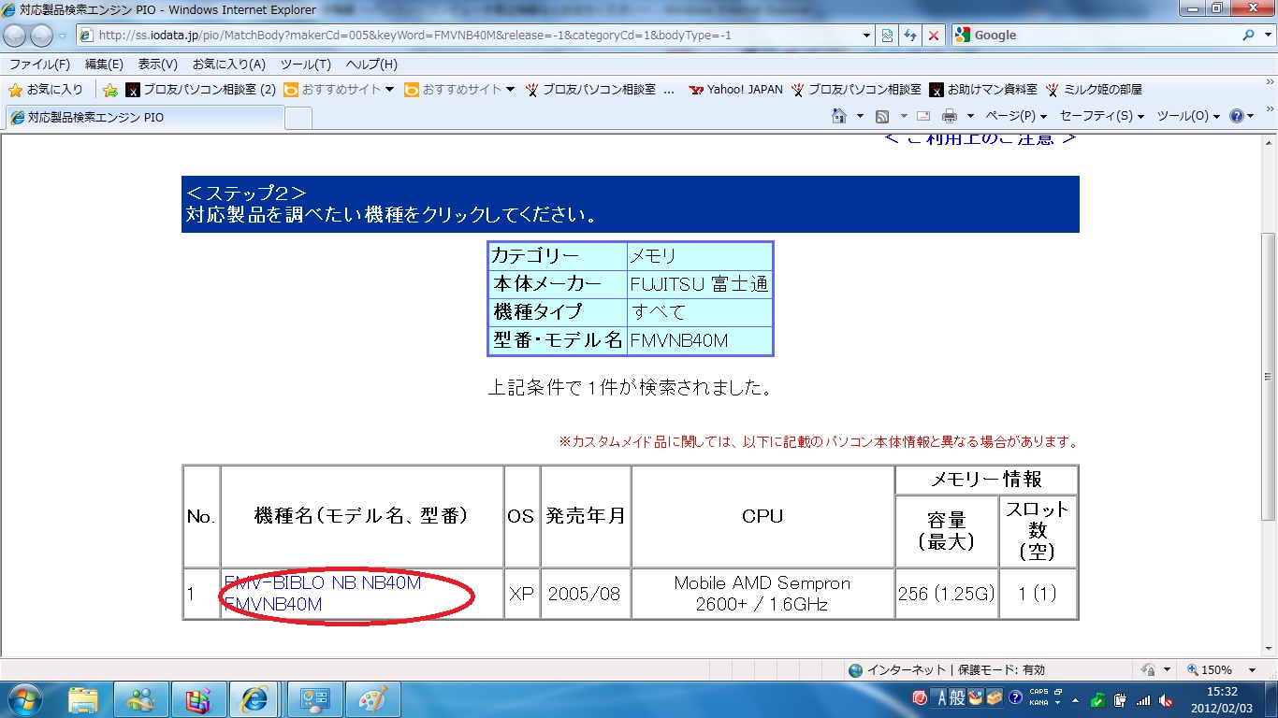This screenshot has width=1278, height=718.
Task: Open a new tab button
Action: coord(298,118)
